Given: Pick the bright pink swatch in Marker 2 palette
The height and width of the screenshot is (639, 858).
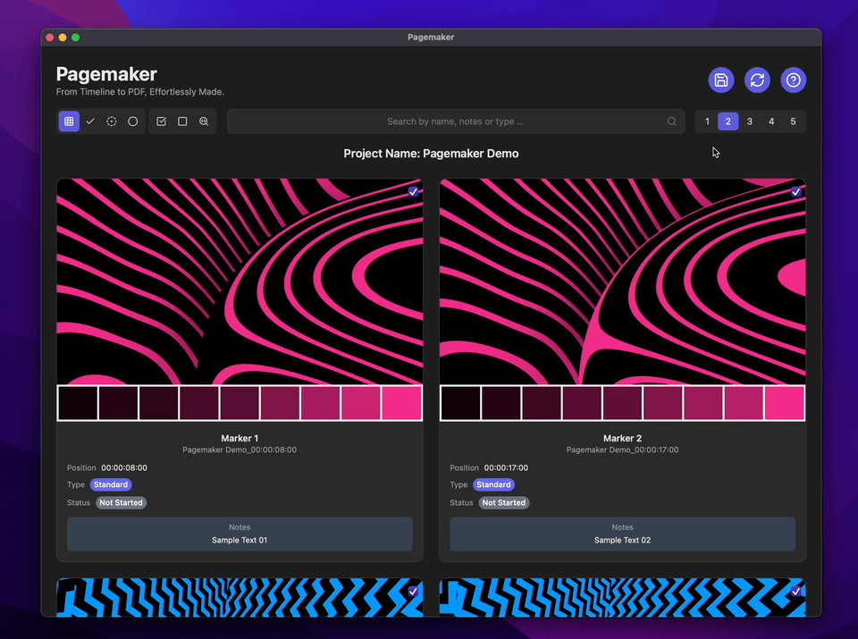Looking at the screenshot, I should coord(784,403).
